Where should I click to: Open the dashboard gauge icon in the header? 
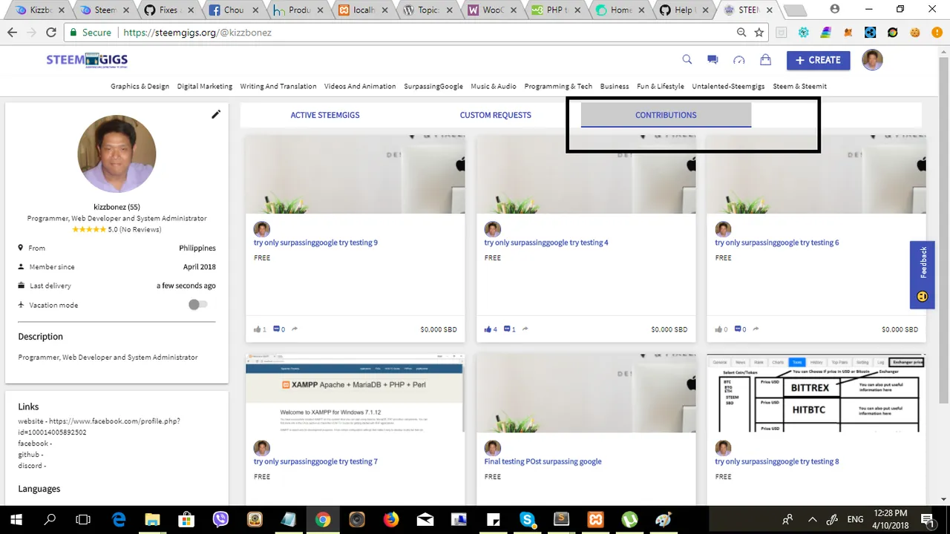pyautogui.click(x=739, y=60)
